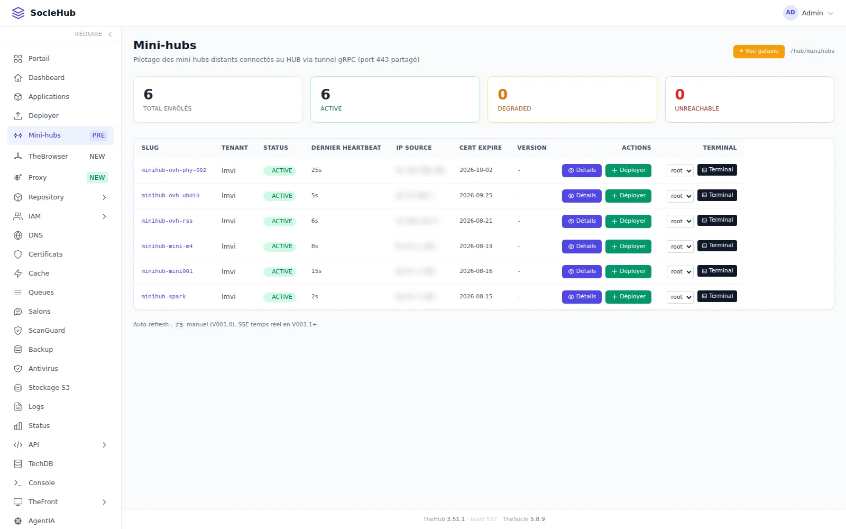This screenshot has height=529, width=846.
Task: Click the Applications cube icon
Action: tap(18, 97)
